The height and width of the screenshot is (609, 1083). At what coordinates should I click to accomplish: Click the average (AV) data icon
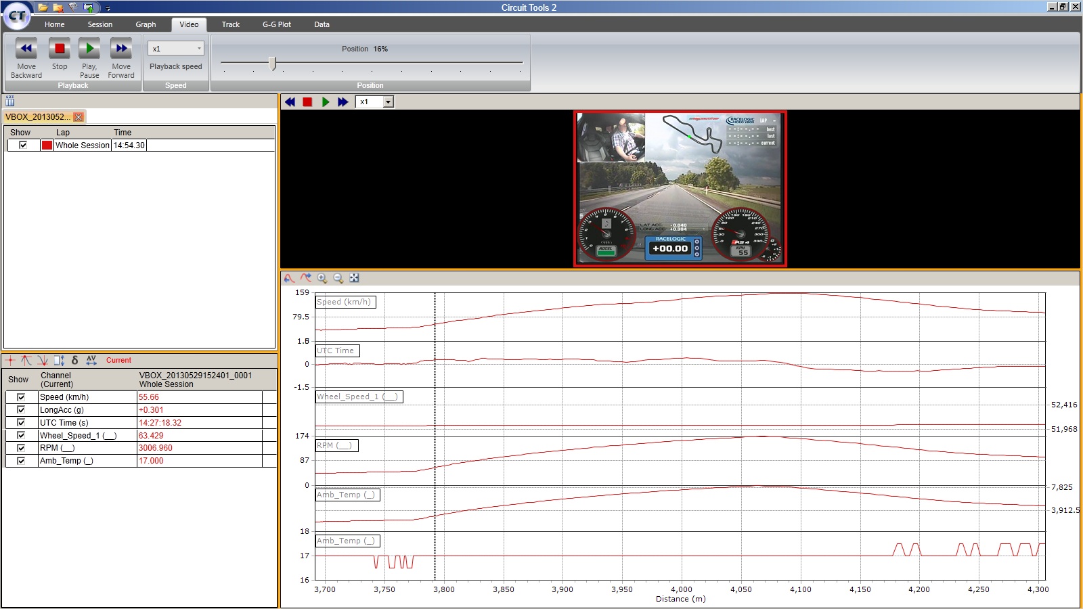(x=91, y=360)
